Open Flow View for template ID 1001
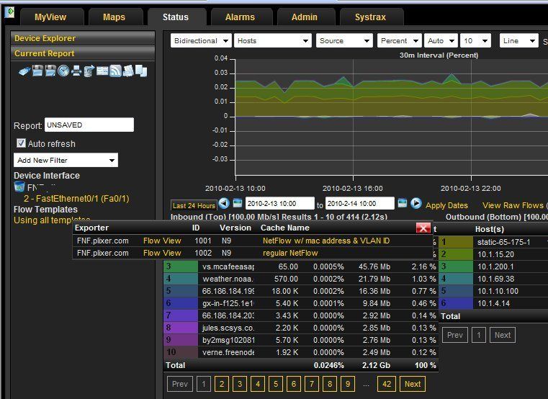548x399 pixels. (x=162, y=241)
